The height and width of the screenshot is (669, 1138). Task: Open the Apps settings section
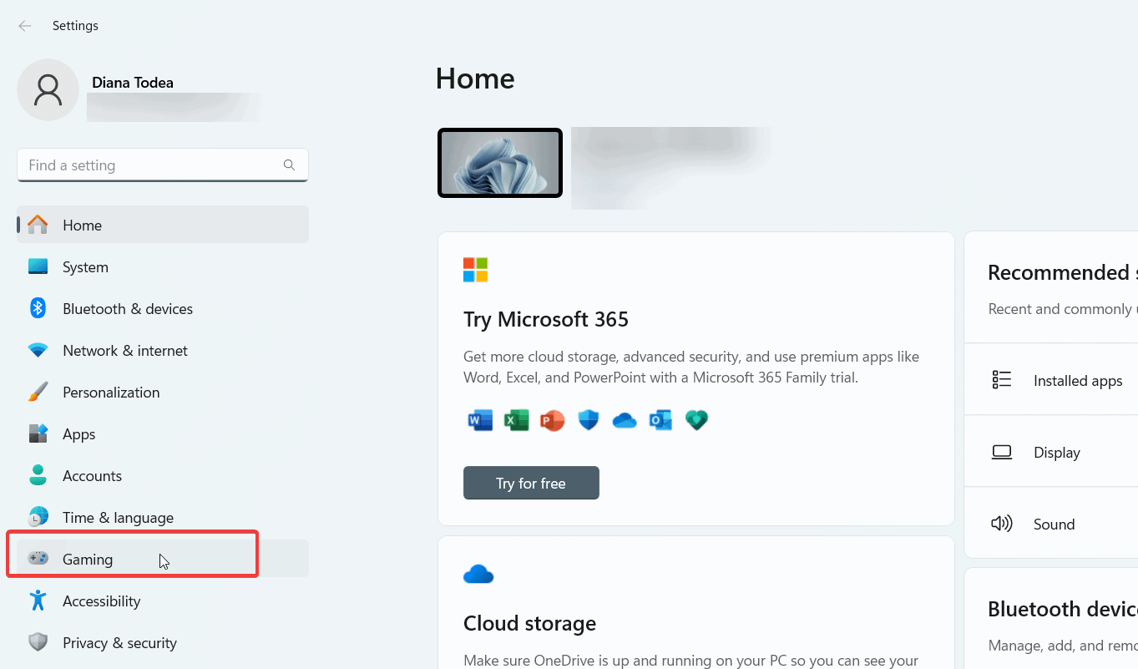click(79, 434)
